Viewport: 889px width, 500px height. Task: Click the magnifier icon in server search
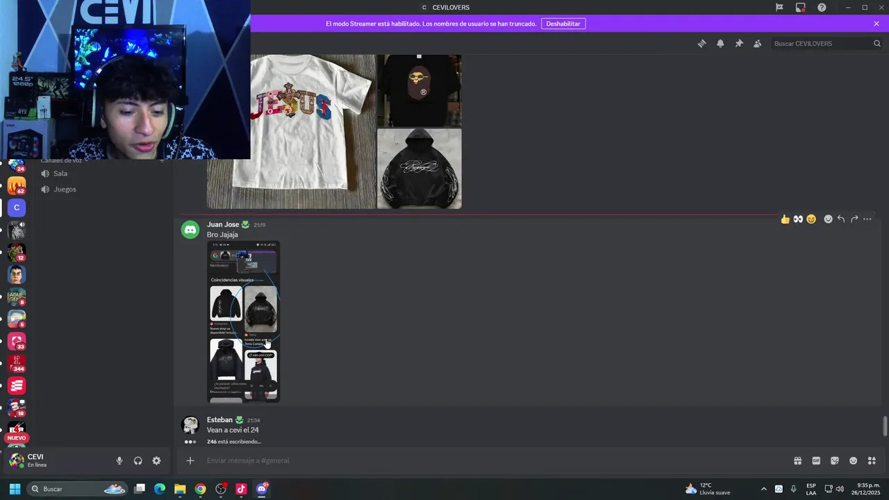pyautogui.click(x=876, y=43)
